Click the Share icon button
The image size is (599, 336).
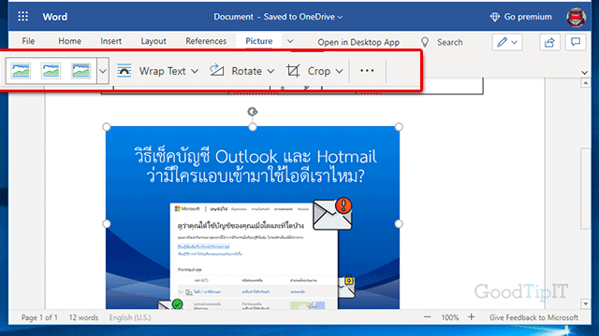549,42
